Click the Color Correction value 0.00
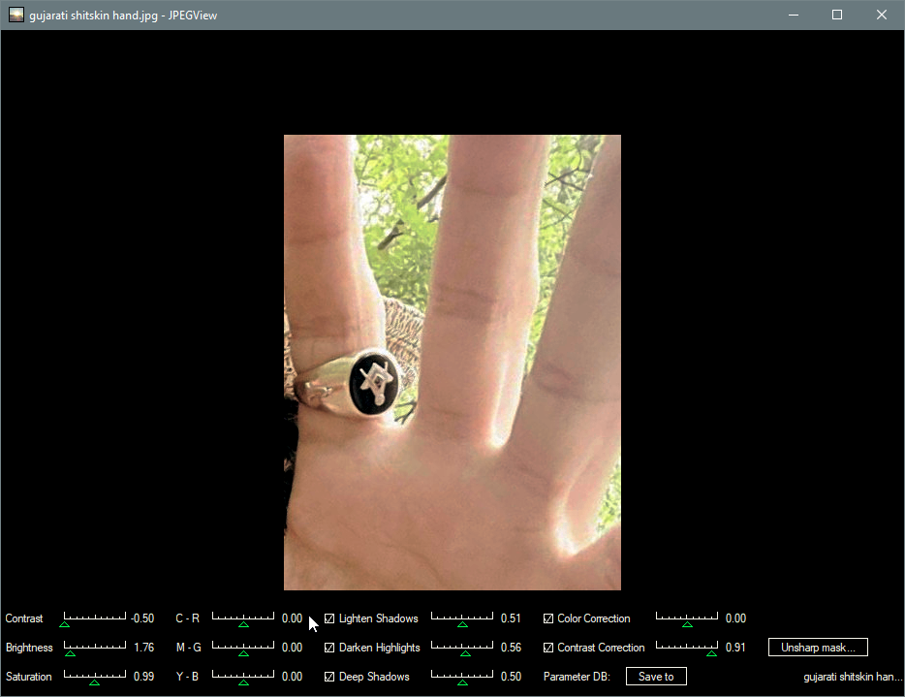The height and width of the screenshot is (697, 905). pyautogui.click(x=735, y=618)
